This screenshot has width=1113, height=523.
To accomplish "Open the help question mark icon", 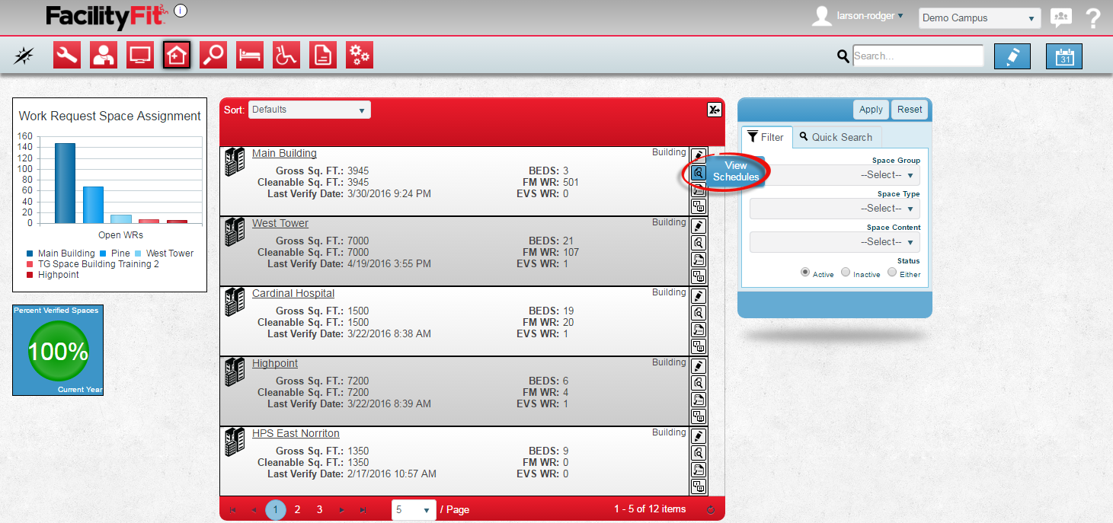I will click(x=1093, y=18).
